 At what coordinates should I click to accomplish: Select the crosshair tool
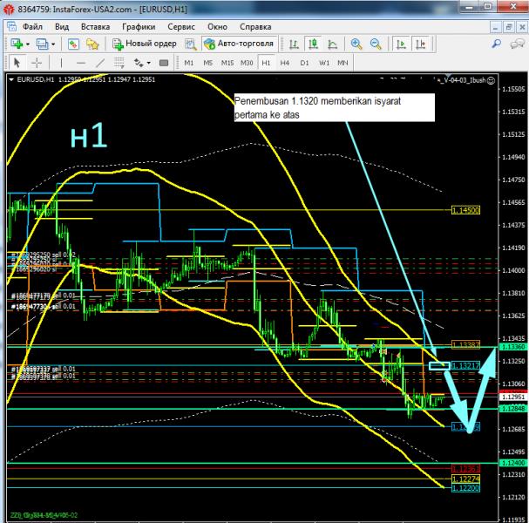coord(37,63)
